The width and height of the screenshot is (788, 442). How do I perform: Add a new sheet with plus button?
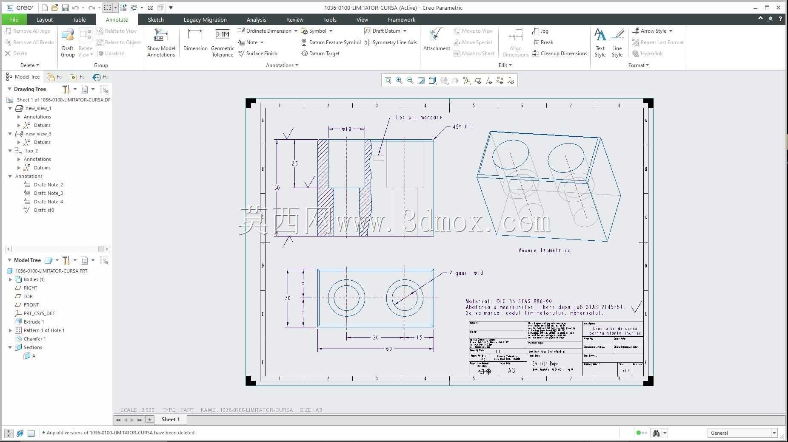[x=150, y=419]
